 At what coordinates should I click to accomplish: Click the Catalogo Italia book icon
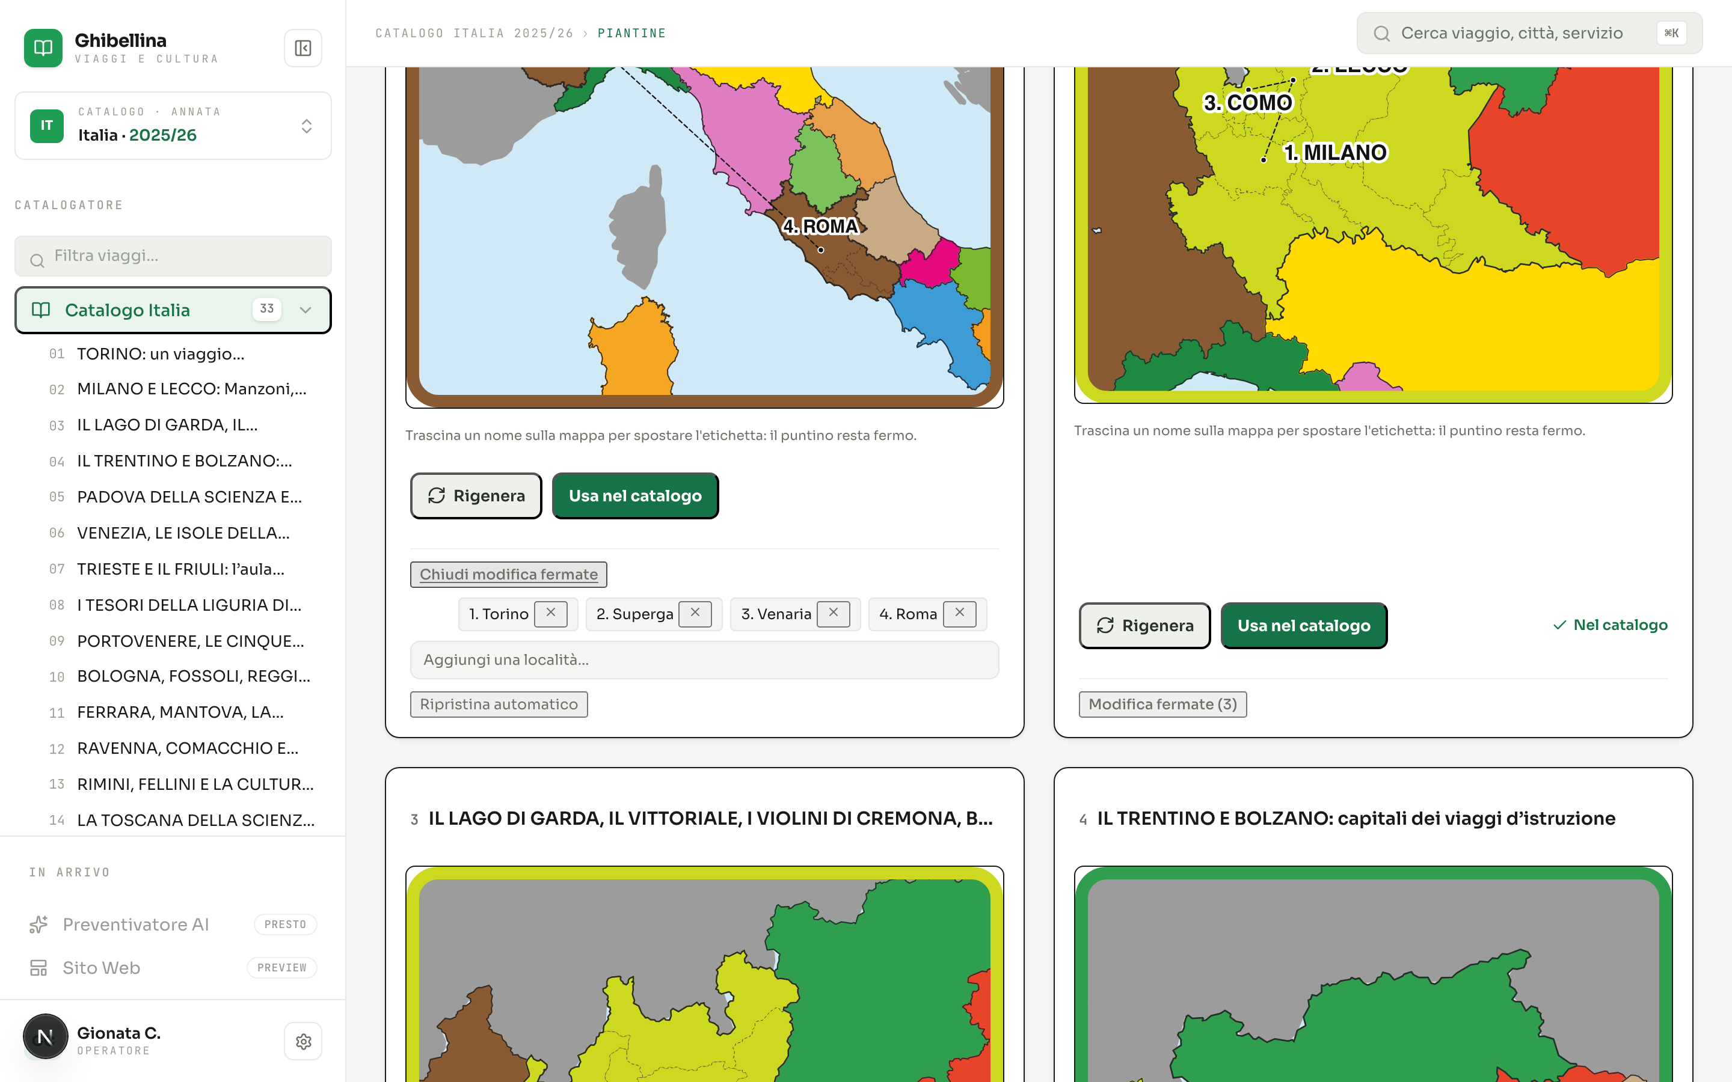(41, 310)
